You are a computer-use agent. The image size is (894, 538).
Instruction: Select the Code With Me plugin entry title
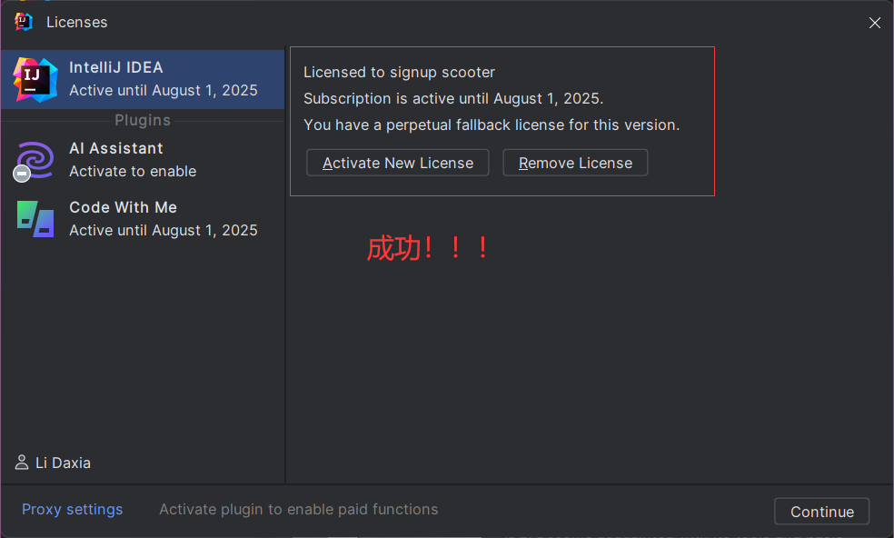click(124, 207)
